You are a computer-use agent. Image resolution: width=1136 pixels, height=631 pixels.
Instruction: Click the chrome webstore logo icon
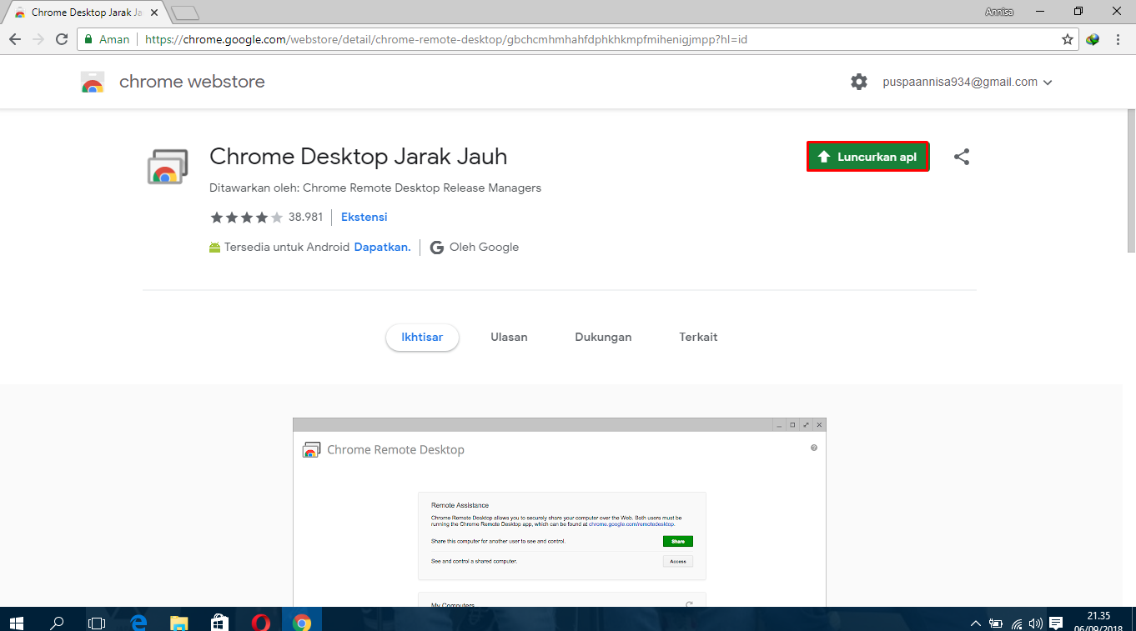[93, 82]
